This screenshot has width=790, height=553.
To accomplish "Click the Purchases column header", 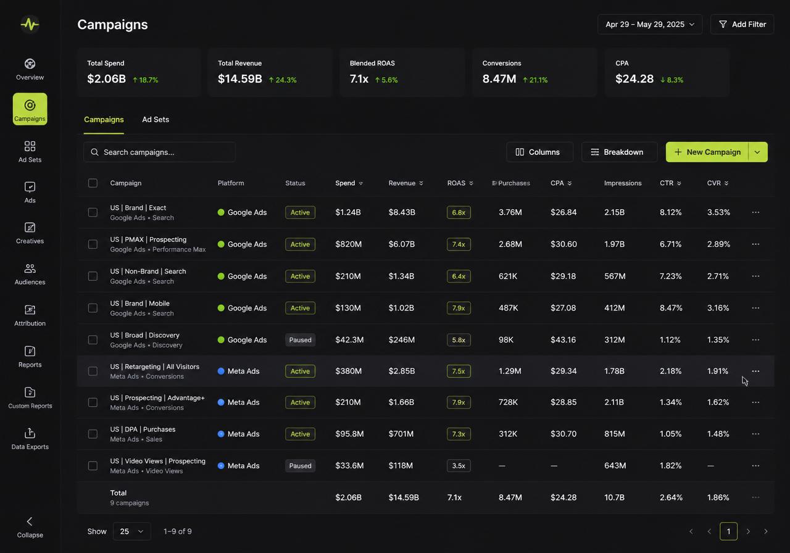I will tap(511, 183).
